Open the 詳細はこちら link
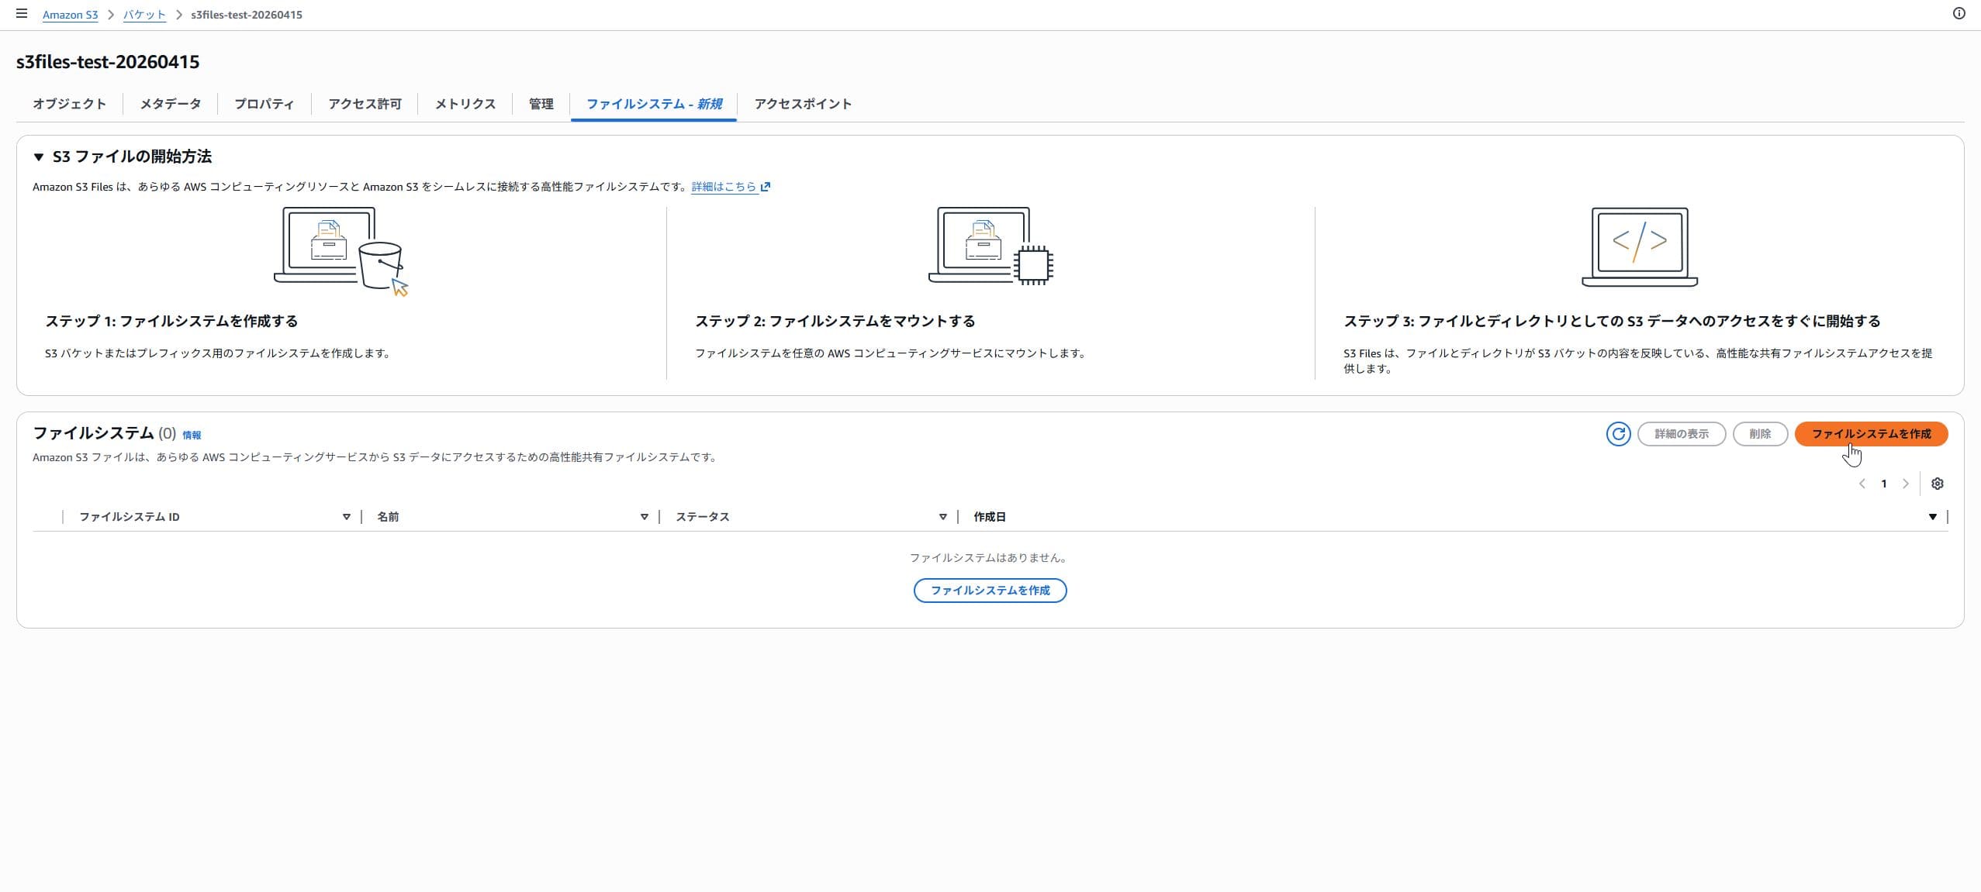The height and width of the screenshot is (892, 1981). click(725, 186)
